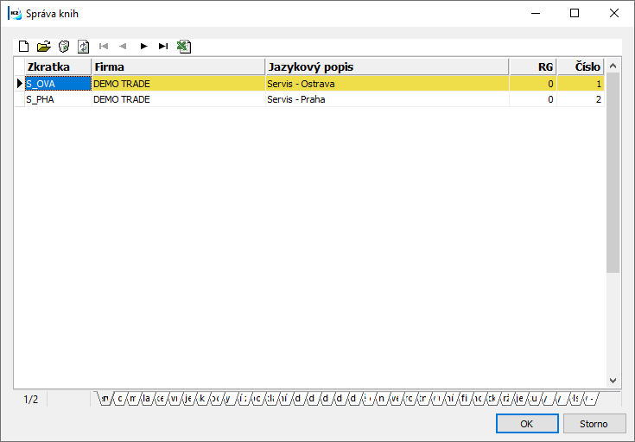
Task: Delete the book using the trash bin icon
Action: tap(64, 47)
